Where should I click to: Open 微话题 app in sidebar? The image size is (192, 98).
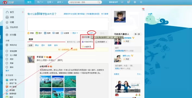point(10,90)
